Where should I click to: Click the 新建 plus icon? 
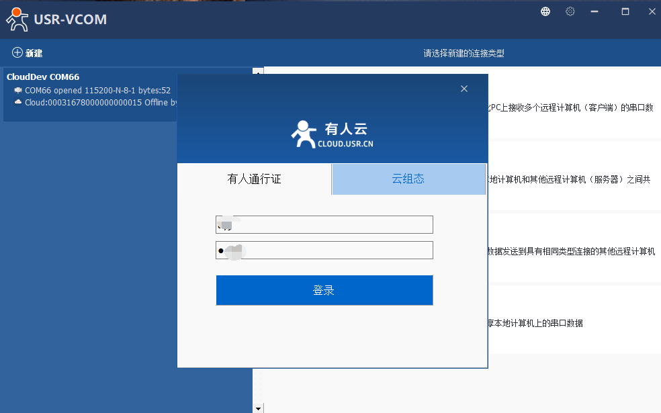tap(17, 53)
